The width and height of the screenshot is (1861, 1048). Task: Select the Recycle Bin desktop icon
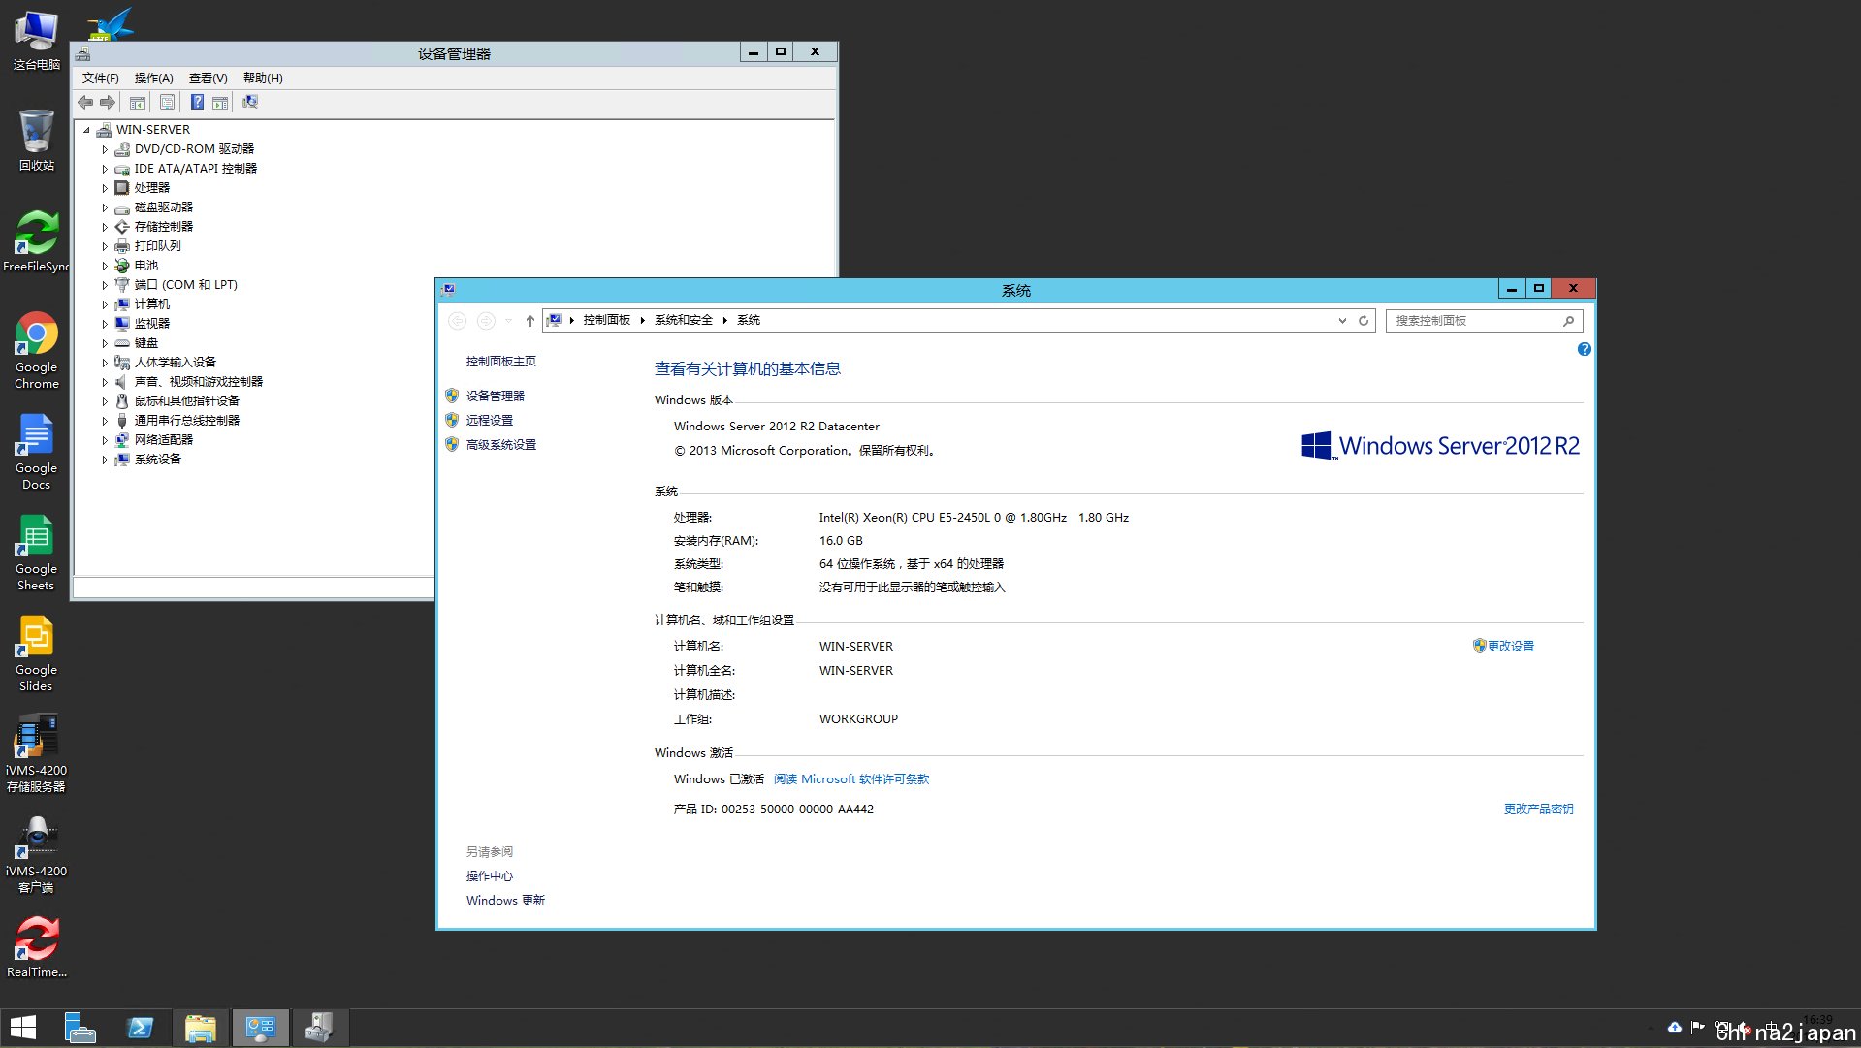36,141
